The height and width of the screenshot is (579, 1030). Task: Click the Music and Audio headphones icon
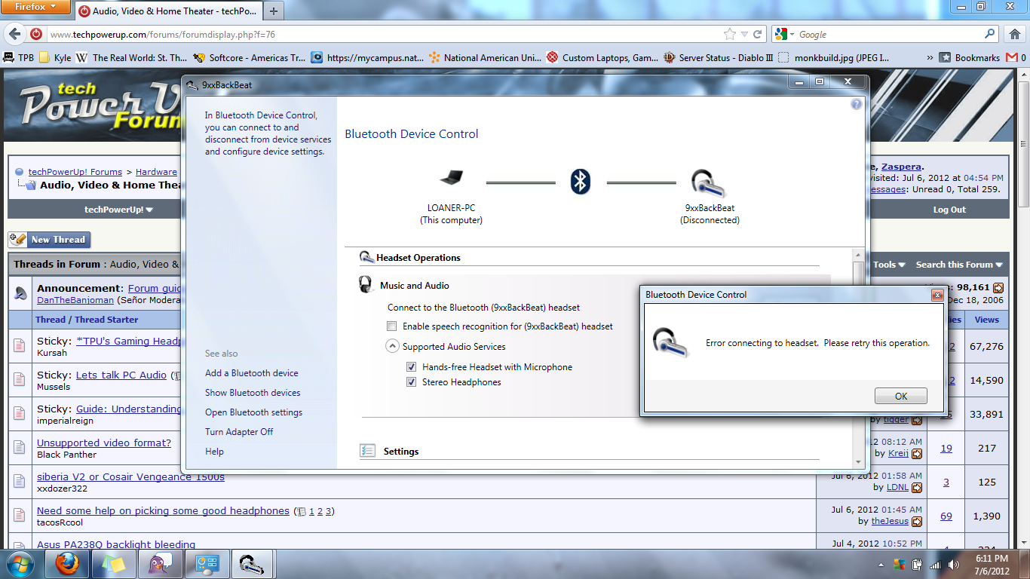tap(366, 285)
